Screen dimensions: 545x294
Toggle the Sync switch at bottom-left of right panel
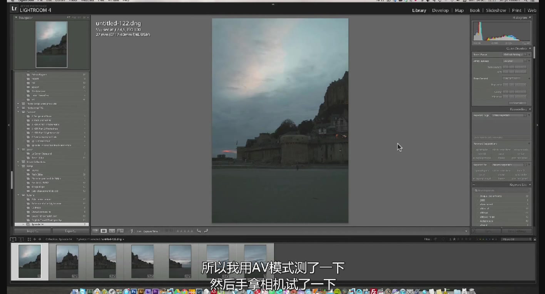[x=474, y=231]
